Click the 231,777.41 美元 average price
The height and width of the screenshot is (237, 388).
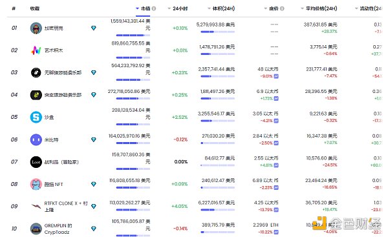pos(321,69)
